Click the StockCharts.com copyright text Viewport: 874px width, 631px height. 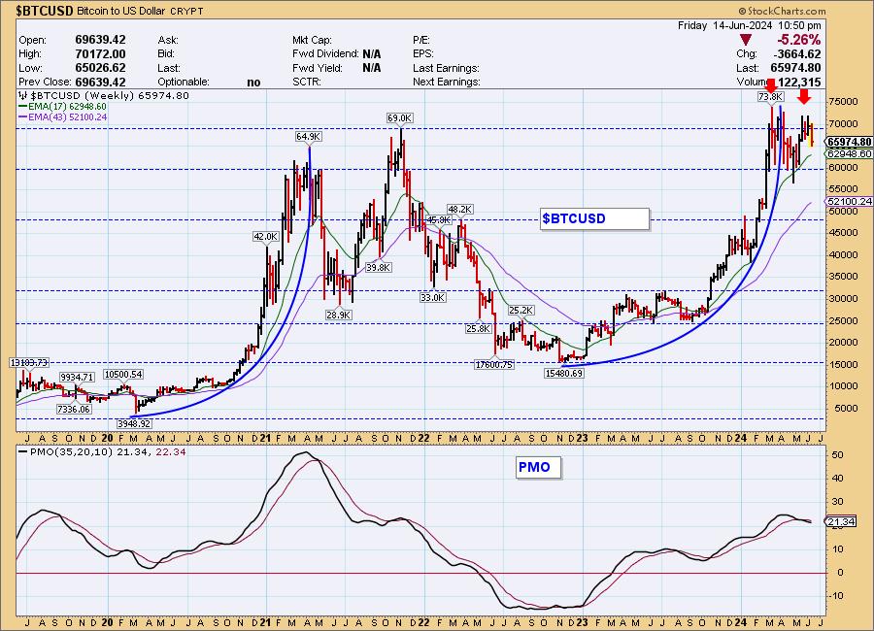(782, 11)
